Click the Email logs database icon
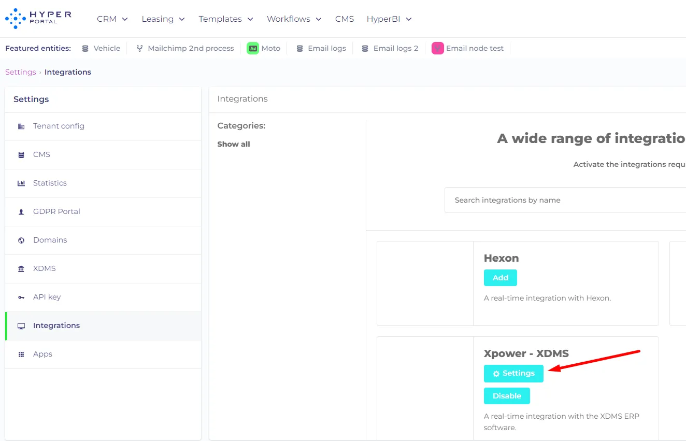This screenshot has height=441, width=686. (x=299, y=48)
